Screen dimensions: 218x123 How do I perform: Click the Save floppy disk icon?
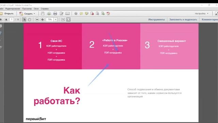pos(43,14)
